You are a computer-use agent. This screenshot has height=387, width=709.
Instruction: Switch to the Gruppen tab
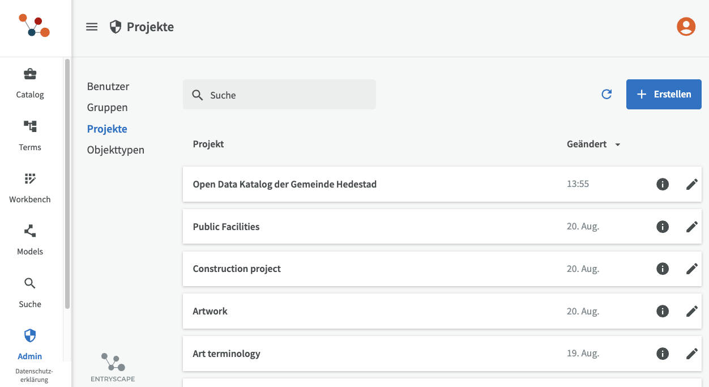[x=108, y=108]
